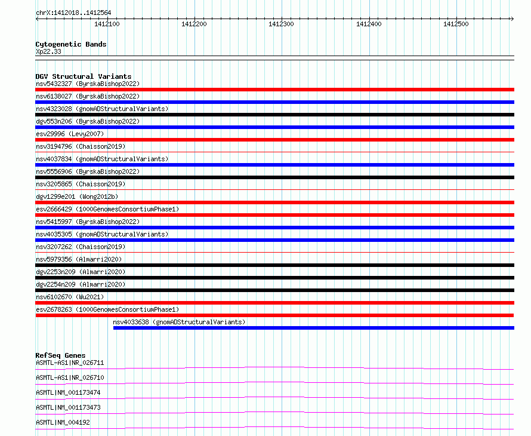Open variant nsv4323028 (gnomADStructuralVariants)

coord(102,109)
